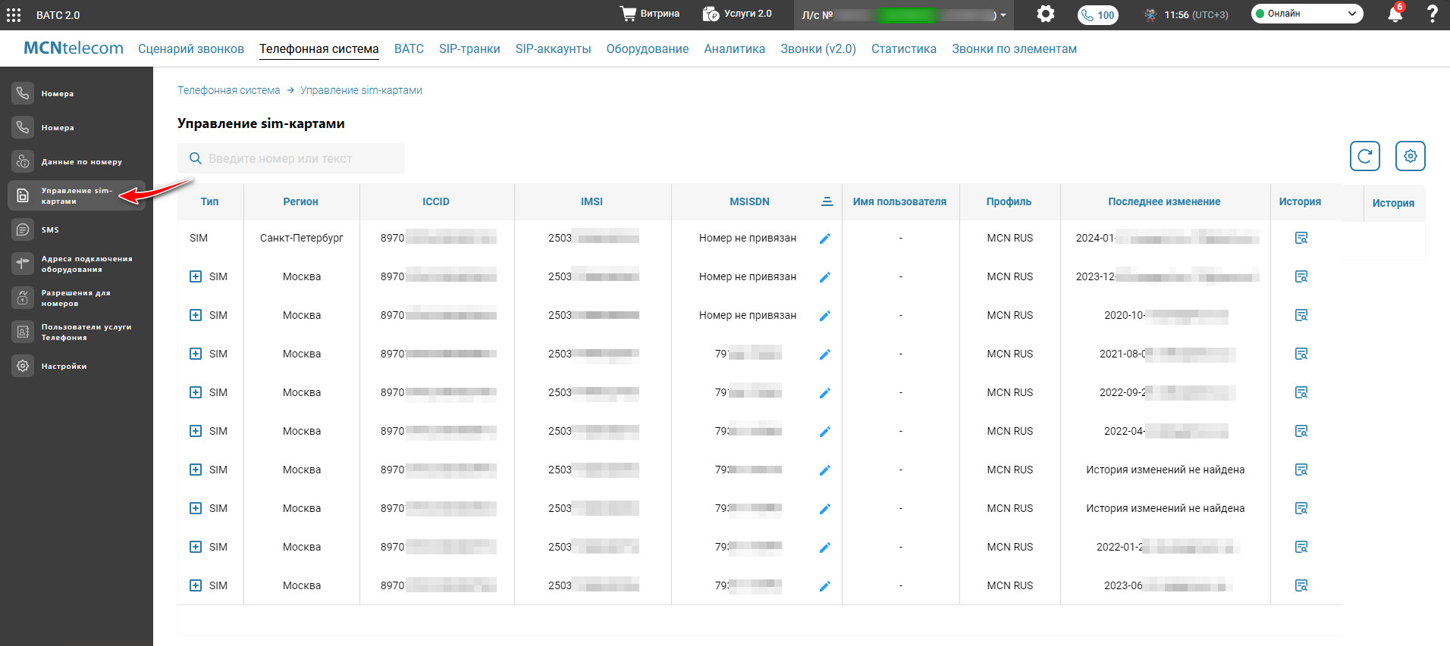
Task: Edit MSISDN in the row dated 2022-04
Action: click(x=825, y=432)
